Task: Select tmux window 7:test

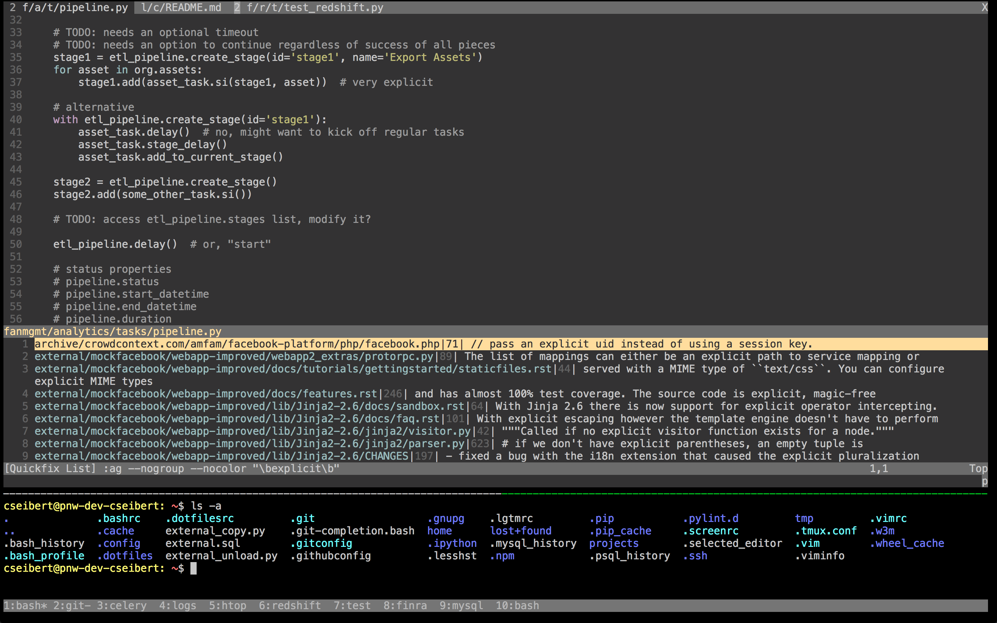Action: [x=352, y=605]
